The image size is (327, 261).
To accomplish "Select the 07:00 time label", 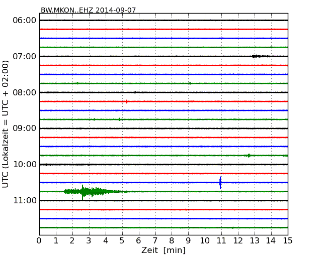I will pos(25,56).
